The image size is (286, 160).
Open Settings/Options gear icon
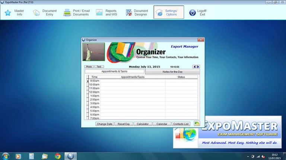[x=159, y=13]
